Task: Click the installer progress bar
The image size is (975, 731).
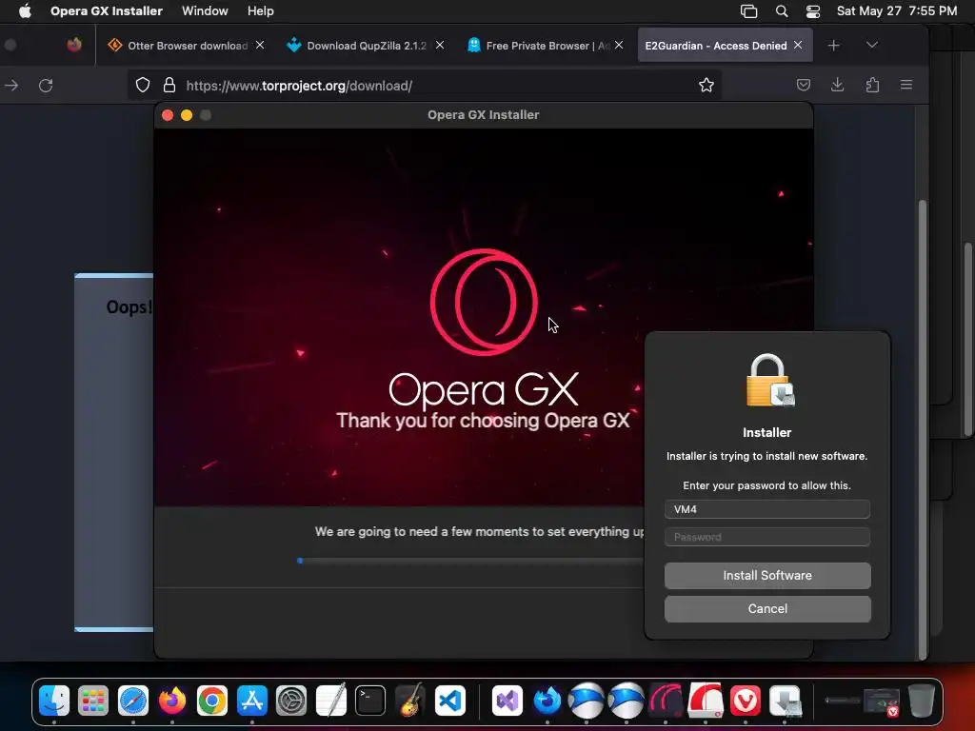Action: point(470,561)
